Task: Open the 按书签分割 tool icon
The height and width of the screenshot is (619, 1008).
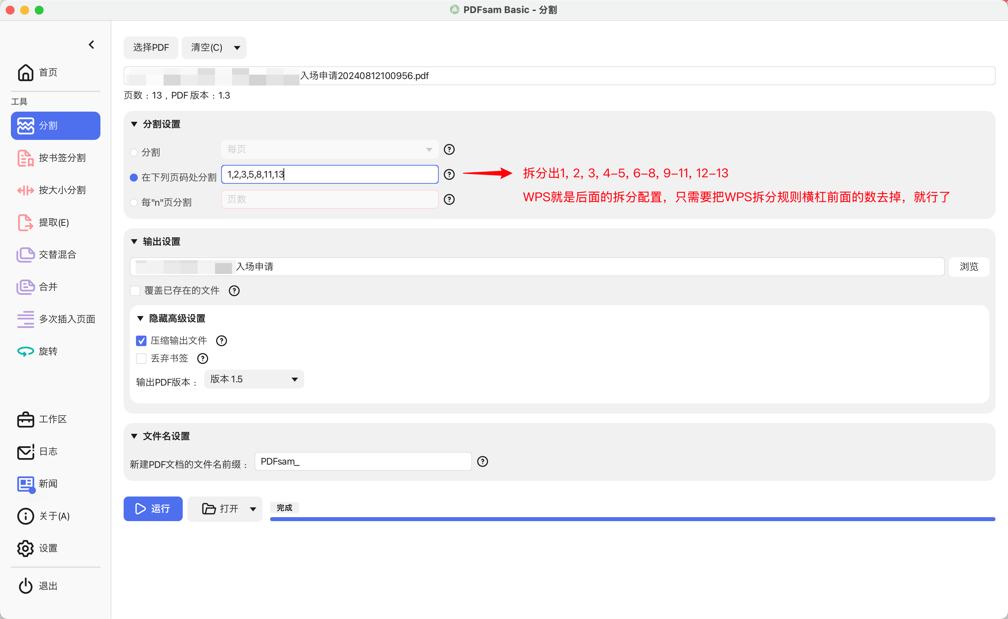Action: 25,158
